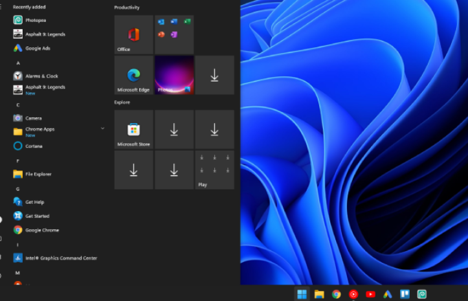Open Photopea from the Recently added list

coord(58,20)
